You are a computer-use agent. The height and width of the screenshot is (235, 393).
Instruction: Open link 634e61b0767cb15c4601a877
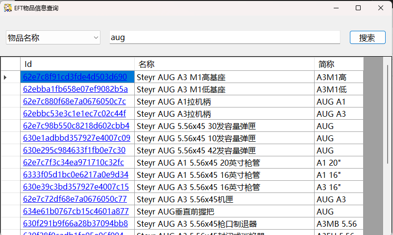click(x=76, y=211)
